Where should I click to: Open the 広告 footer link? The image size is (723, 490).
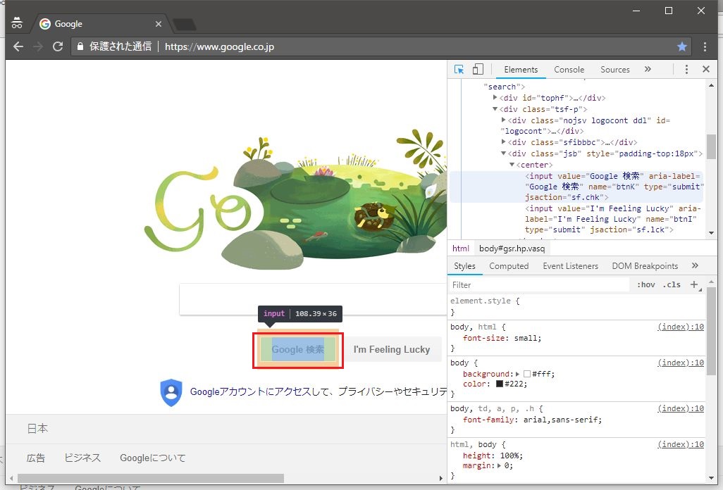point(35,458)
